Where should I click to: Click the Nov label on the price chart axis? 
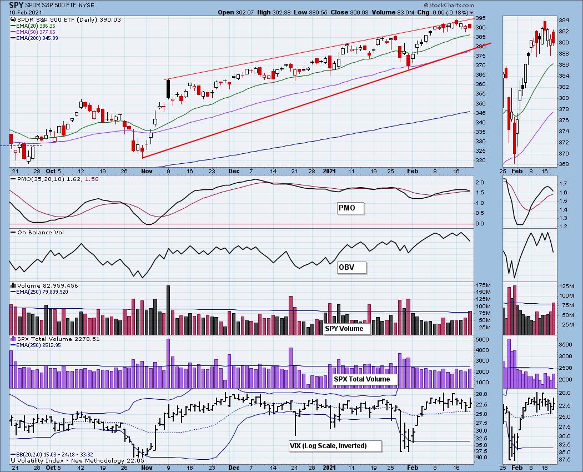(147, 171)
